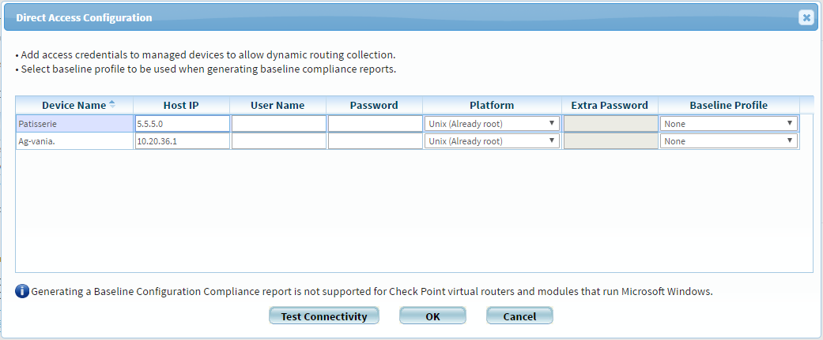Click the blue info icon beside baseline note
Image resolution: width=823 pixels, height=340 pixels.
22,291
